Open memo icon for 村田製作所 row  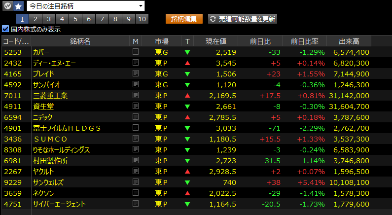click(x=136, y=160)
